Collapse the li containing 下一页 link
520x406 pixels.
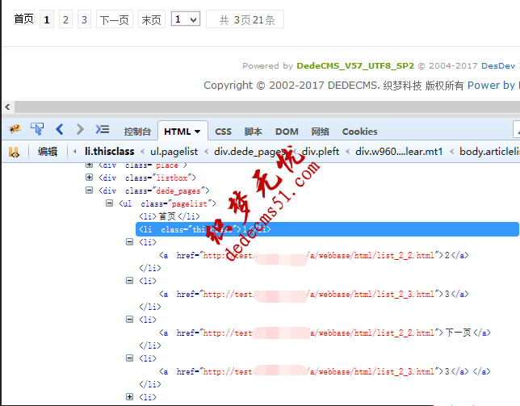tap(129, 319)
